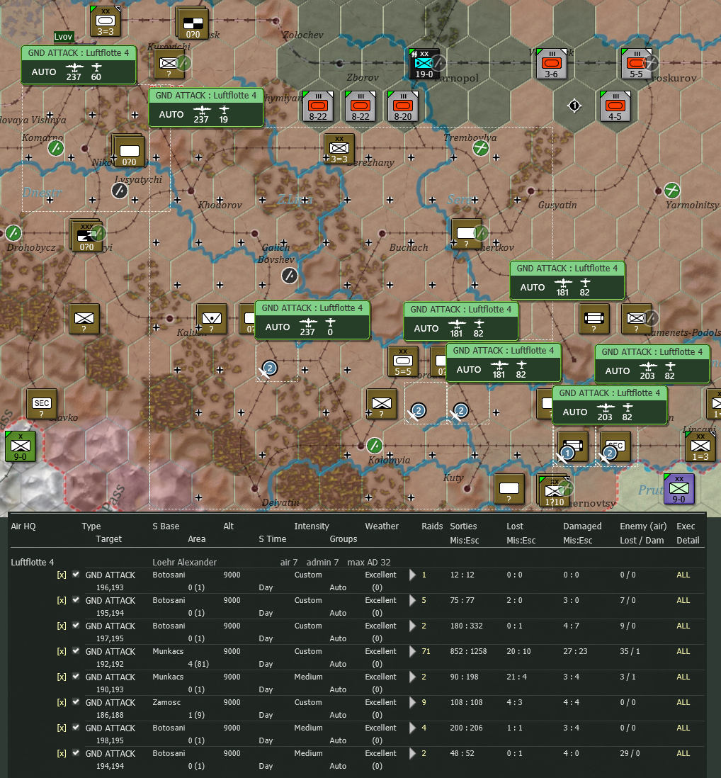
Task: Toggle the [x] box on the first Botosani row
Action: point(62,575)
